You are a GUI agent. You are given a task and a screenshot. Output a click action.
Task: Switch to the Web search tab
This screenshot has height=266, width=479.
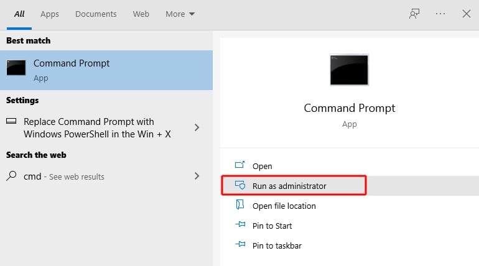tap(141, 14)
